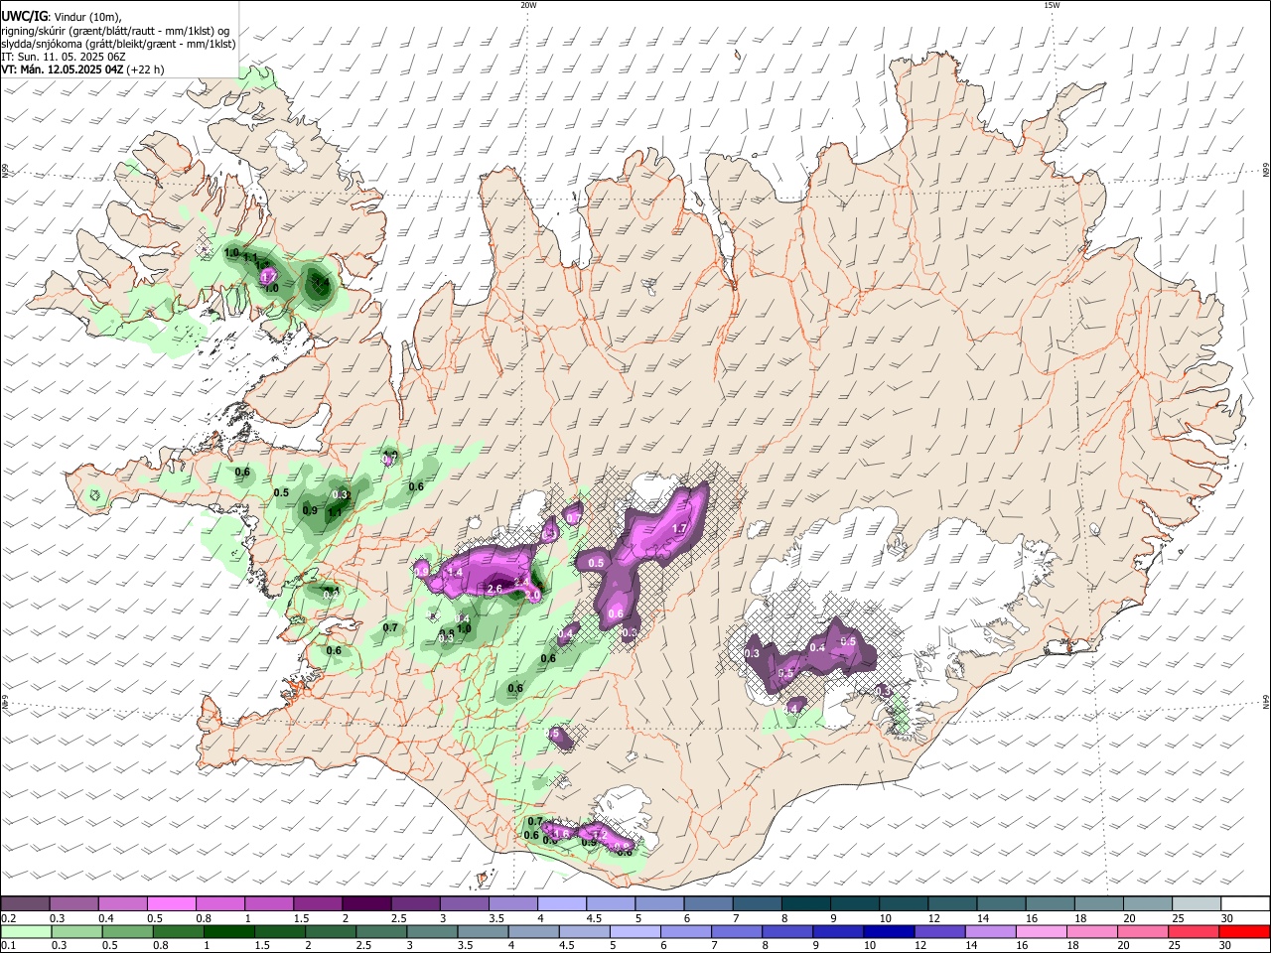
Task: Pick the 1.5 swatch in the upper snow legend row
Action: [317, 902]
